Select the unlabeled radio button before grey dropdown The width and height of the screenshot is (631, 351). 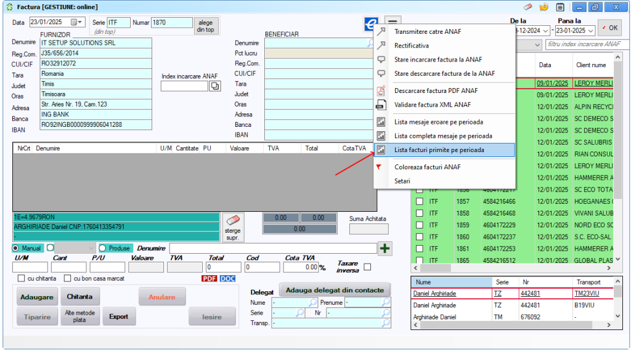tap(51, 248)
